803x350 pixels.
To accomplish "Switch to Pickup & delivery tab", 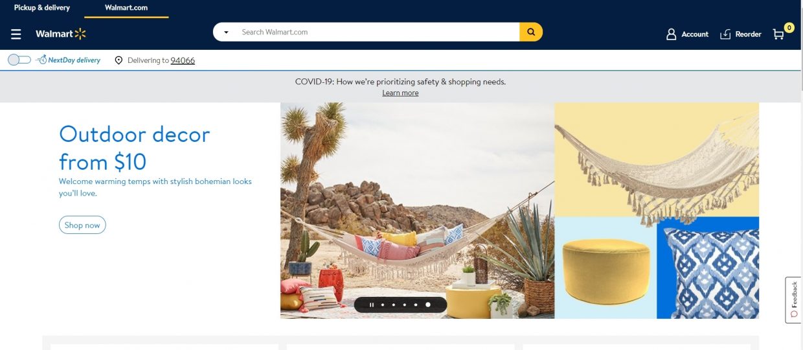I will 42,8.
